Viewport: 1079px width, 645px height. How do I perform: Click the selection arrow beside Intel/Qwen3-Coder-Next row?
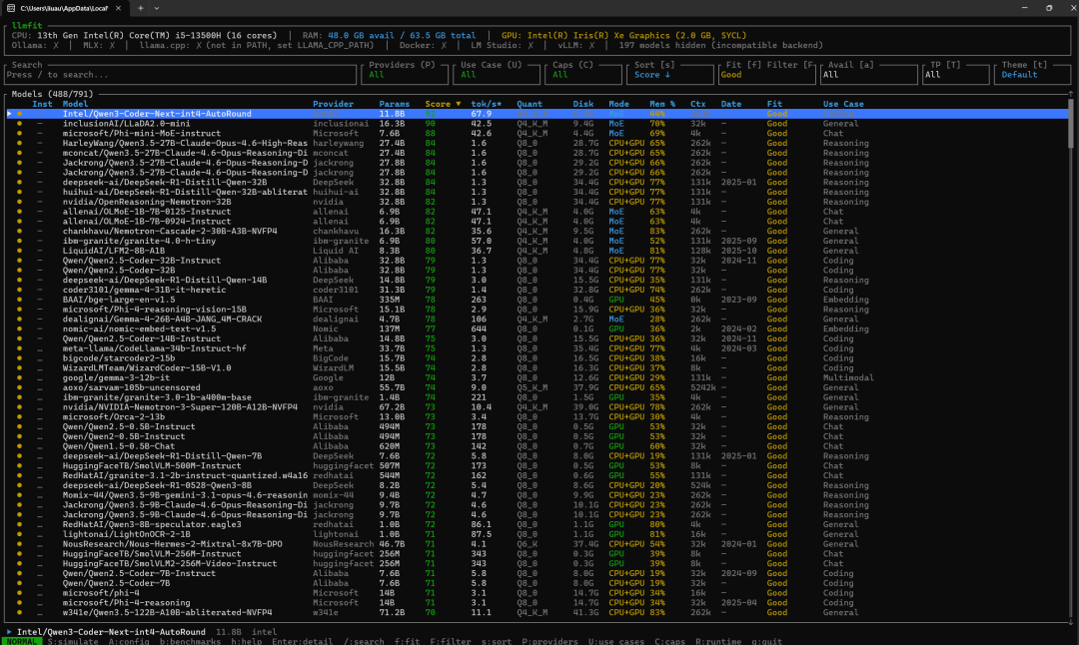pos(9,114)
